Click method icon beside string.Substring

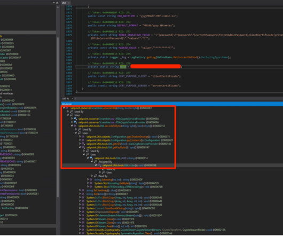pyautogui.click(x=91, y=179)
